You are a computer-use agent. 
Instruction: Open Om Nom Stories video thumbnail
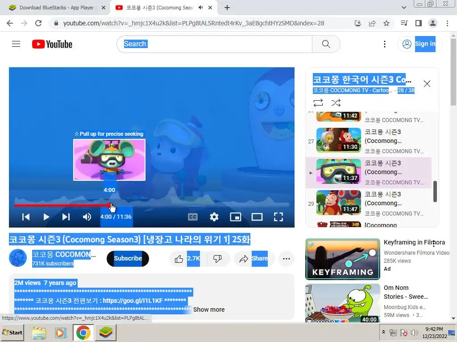342,303
